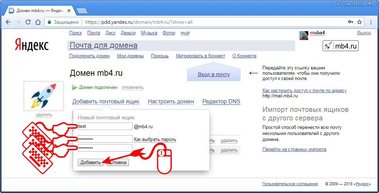Click the browser forward arrow
The height and width of the screenshot is (193, 379).
(18, 22)
